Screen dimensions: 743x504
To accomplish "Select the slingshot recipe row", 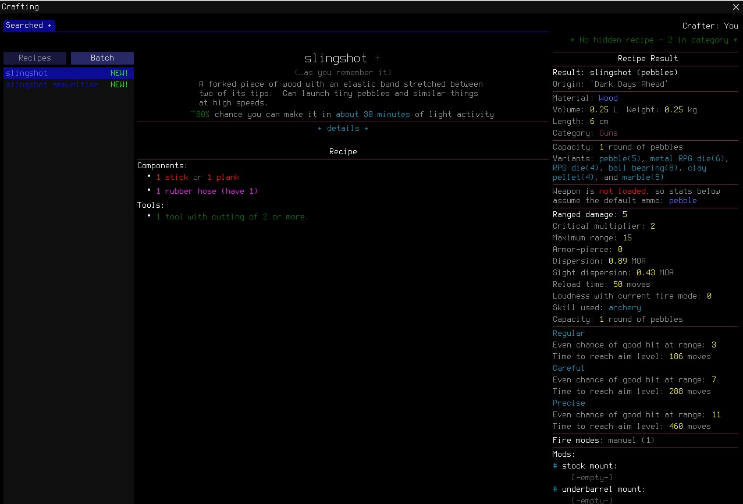I will [x=69, y=73].
